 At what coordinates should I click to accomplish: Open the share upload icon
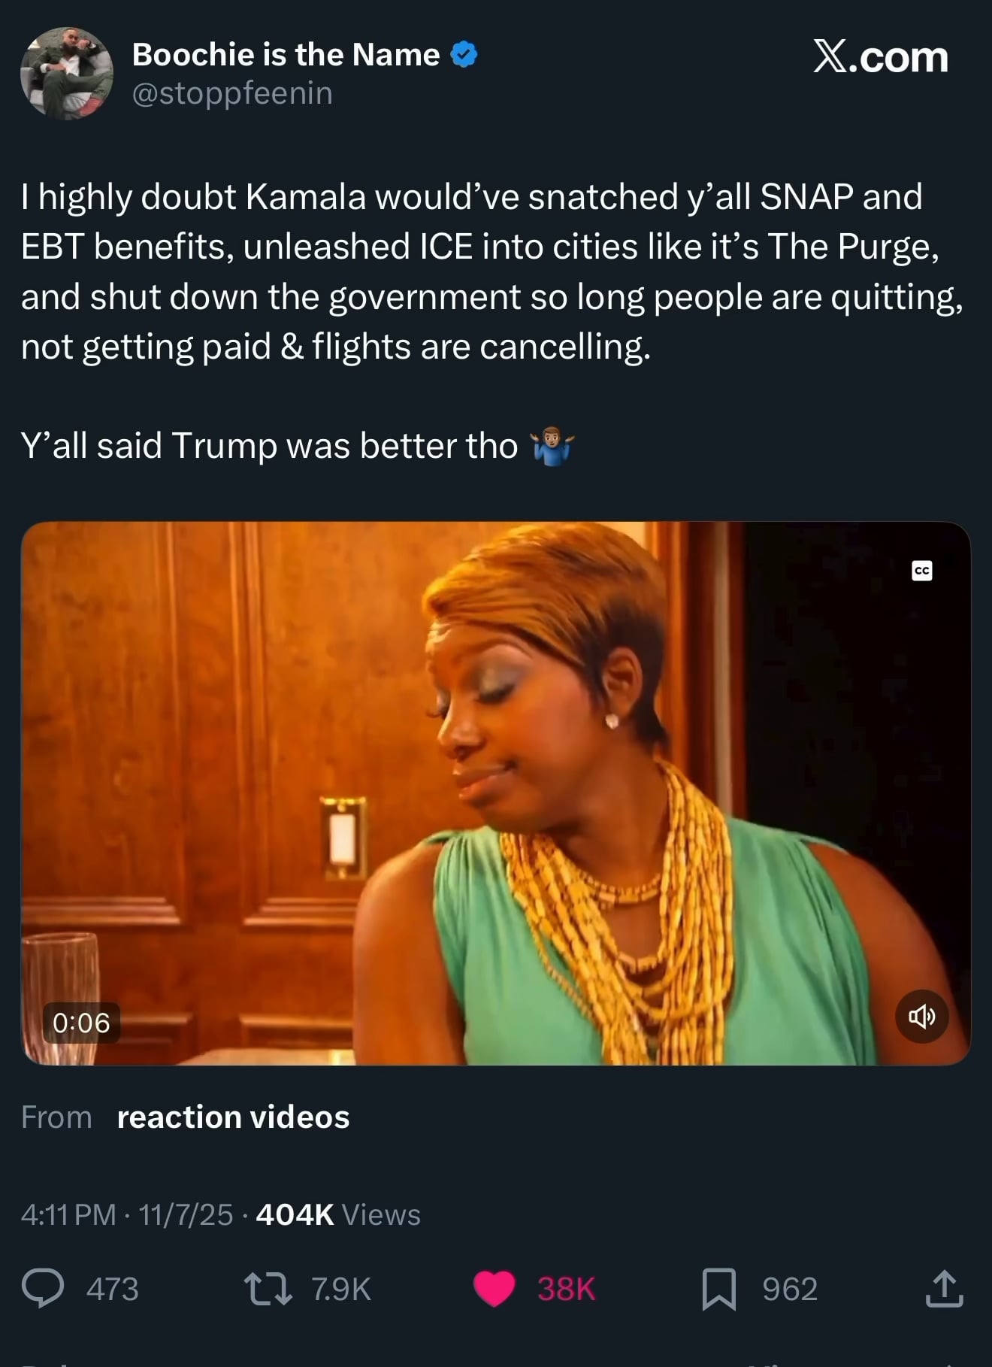click(x=944, y=1289)
